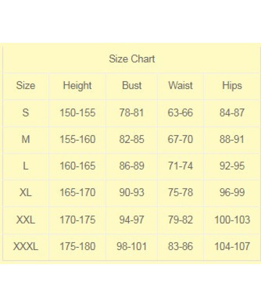Select the 98-101 bust cell
The height and width of the screenshot is (307, 261).
coord(132,247)
